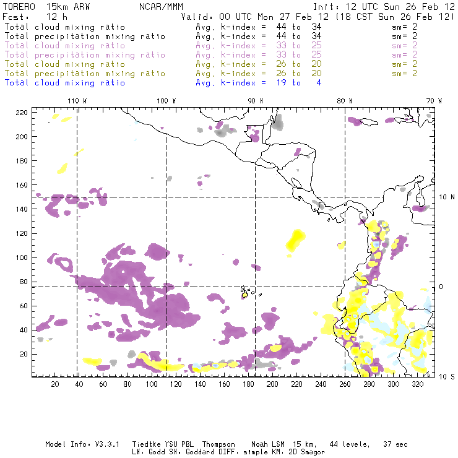Viewport: 458px width, 458px height.
Task: Click purple 'Total precipitation mixing ratio' legend entry
Action: 85,55
